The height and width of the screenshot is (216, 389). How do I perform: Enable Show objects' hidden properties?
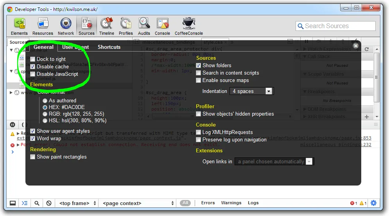[198, 114]
